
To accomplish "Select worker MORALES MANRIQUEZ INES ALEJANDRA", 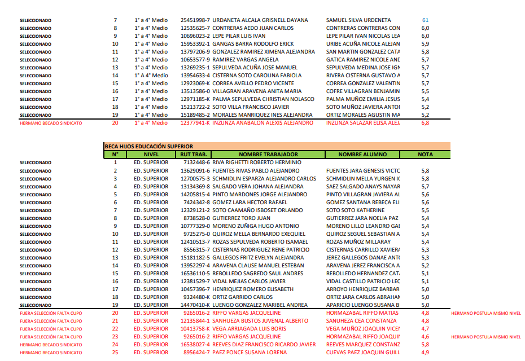I will click(x=262, y=115).
